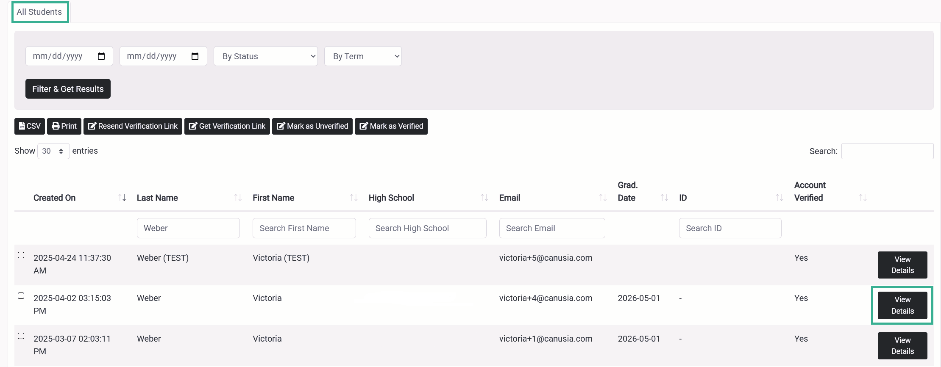Click the Print button
The image size is (941, 367).
tap(64, 126)
